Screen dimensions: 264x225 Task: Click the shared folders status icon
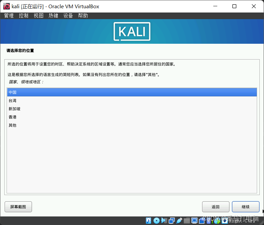187,221
